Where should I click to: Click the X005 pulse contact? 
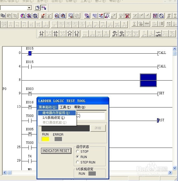[30, 134]
